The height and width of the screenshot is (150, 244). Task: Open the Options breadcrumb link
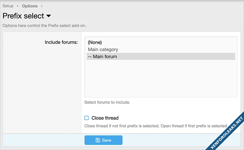[30, 6]
